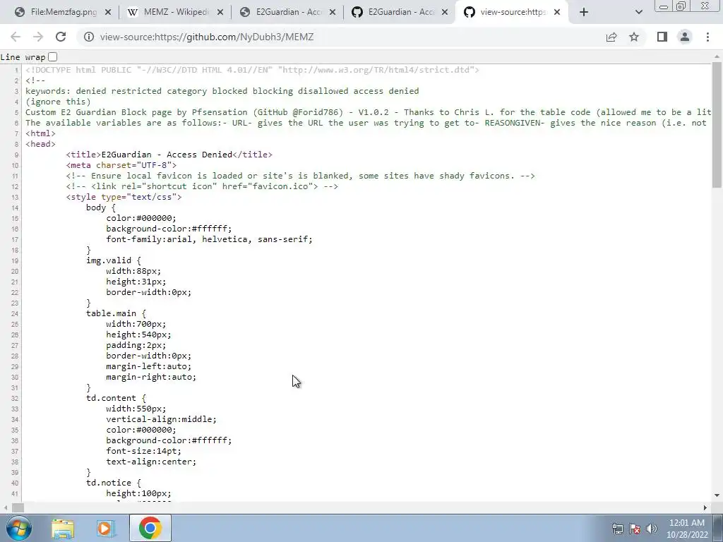723x542 pixels.
Task: Click the 'td.notice {' line
Action: pos(114,483)
